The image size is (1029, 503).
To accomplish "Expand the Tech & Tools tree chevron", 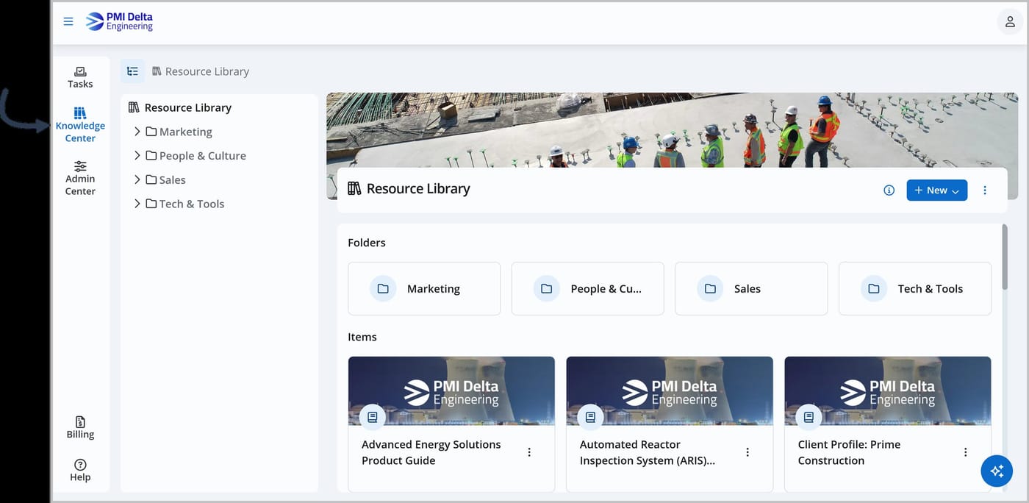I will click(137, 204).
